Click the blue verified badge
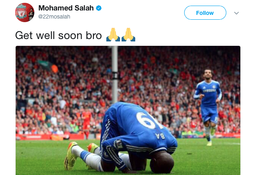Viewport: 254px width, 175px height. (x=99, y=8)
